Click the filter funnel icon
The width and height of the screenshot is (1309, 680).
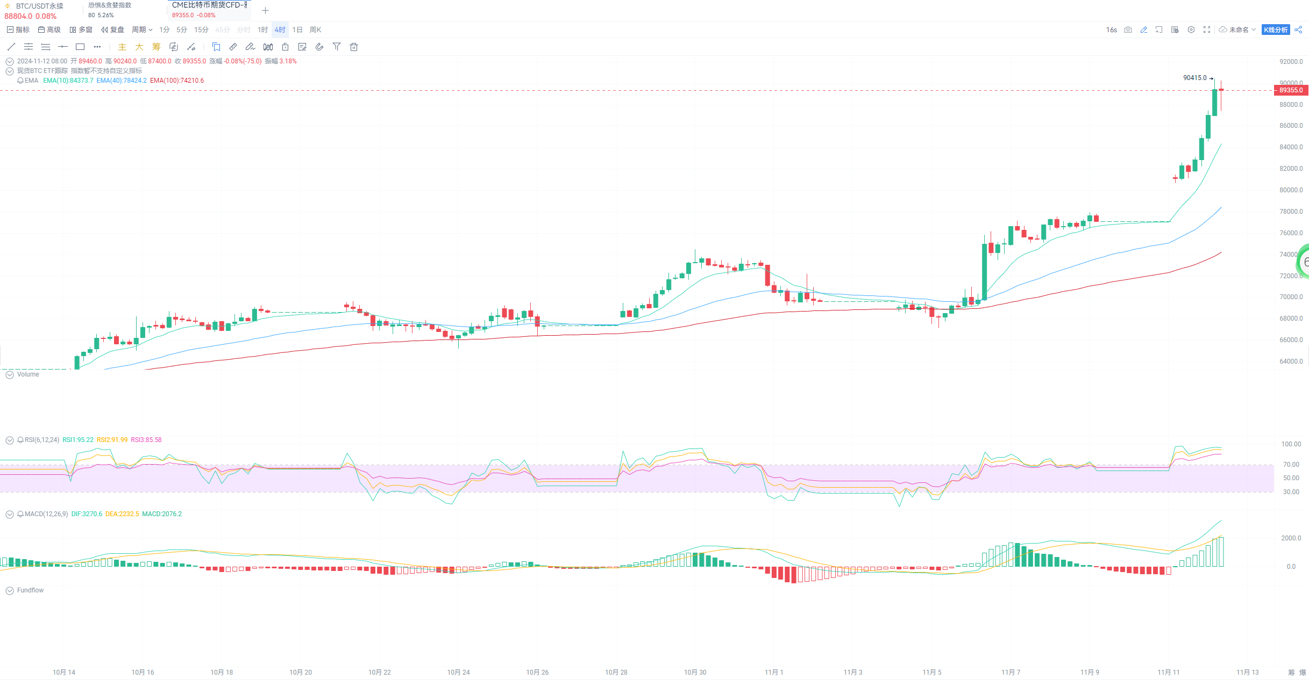[x=337, y=47]
